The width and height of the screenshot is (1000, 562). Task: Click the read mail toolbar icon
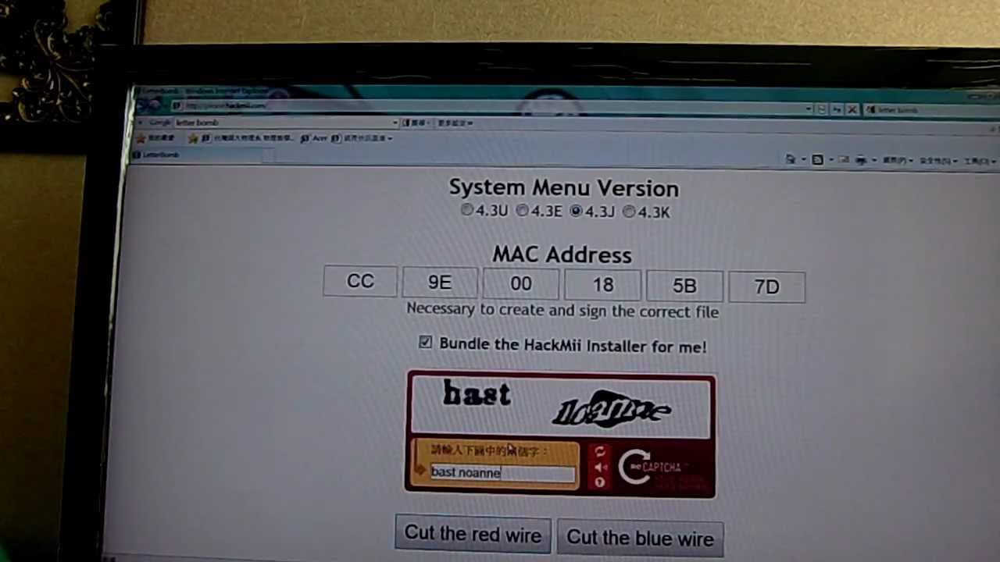coord(844,160)
